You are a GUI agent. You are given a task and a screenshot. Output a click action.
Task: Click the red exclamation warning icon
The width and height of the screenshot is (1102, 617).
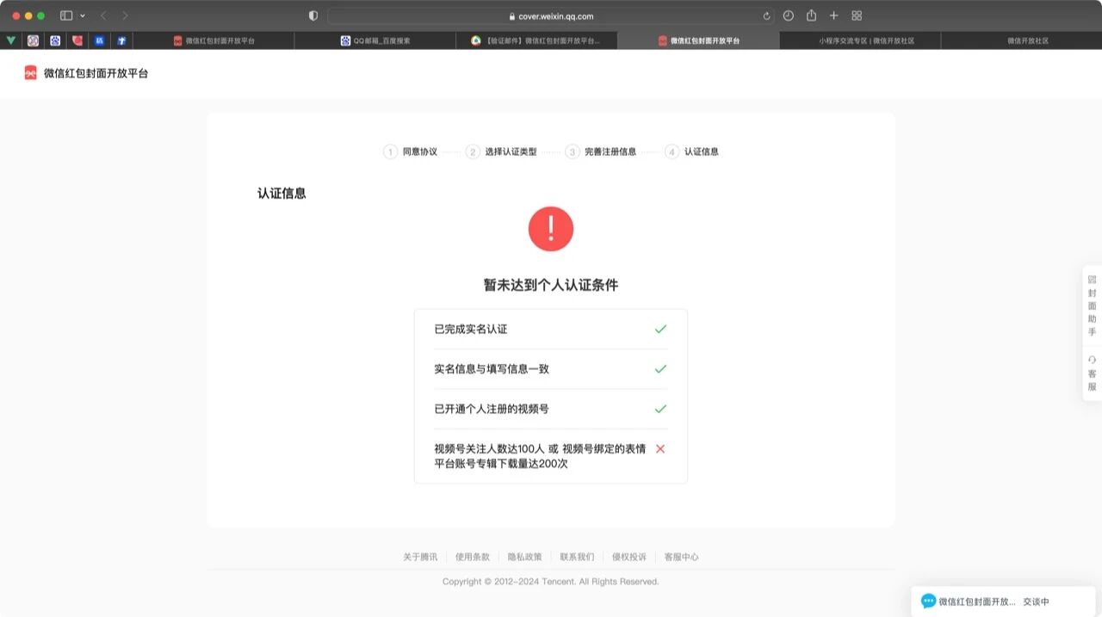tap(551, 229)
